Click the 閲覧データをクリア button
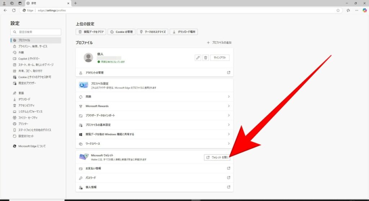Viewport: 369px width, 201px height. pyautogui.click(x=91, y=32)
